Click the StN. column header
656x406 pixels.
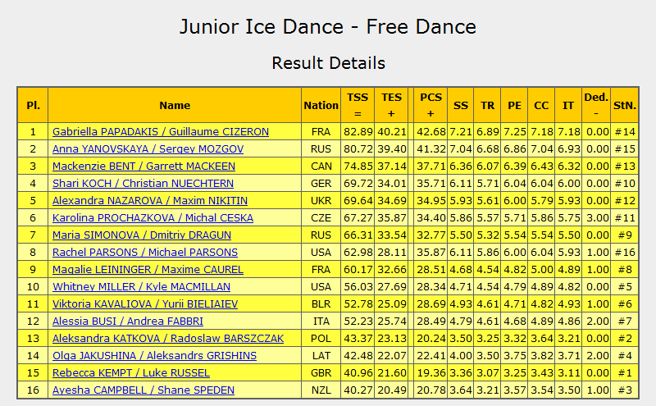pyautogui.click(x=625, y=105)
